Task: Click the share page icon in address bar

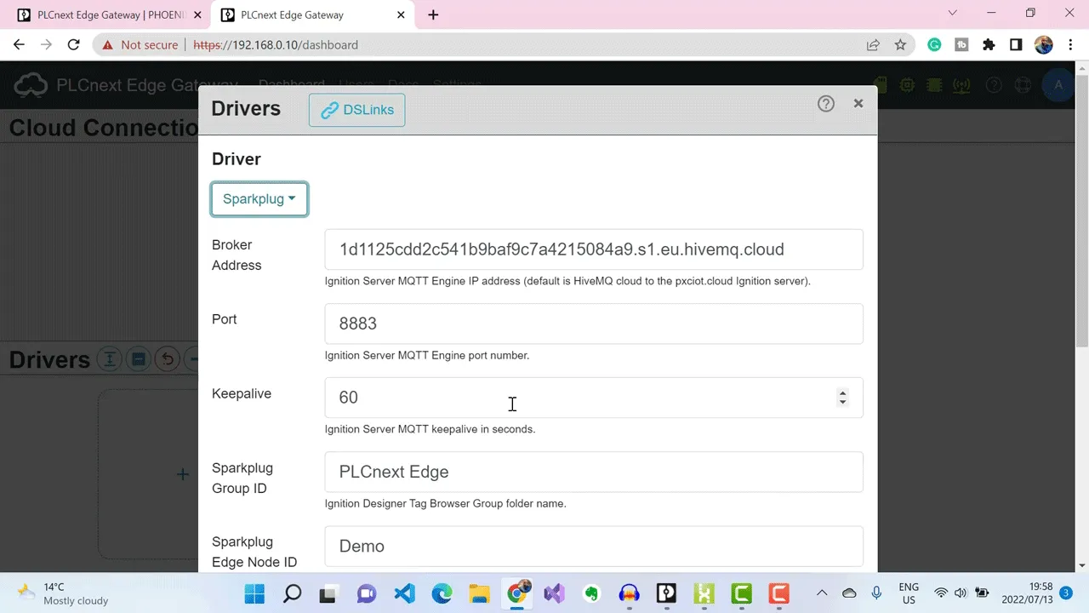Action: point(873,45)
